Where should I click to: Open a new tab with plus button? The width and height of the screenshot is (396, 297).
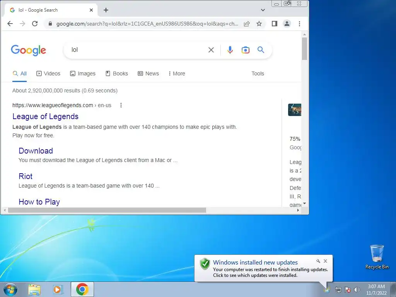click(106, 10)
